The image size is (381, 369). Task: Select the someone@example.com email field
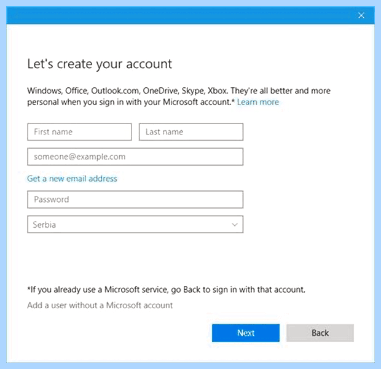click(135, 157)
